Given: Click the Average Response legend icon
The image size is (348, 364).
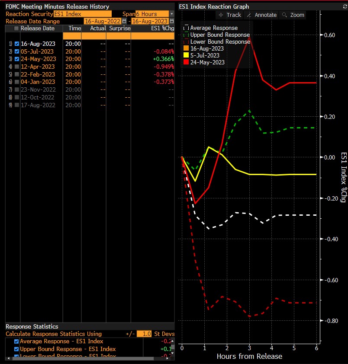Looking at the screenshot, I should coord(186,28).
